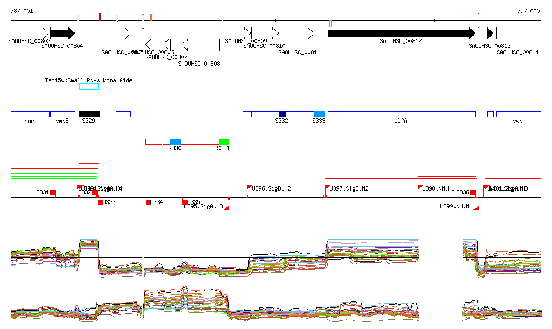Click the black SAOUHSC_00804 gene arrow
Screen dimensions: 552x329
[63, 33]
